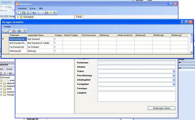Collapse the Dokumente root tree node
Image resolution: width=195 pixels, height=120 pixels.
point(18,17)
